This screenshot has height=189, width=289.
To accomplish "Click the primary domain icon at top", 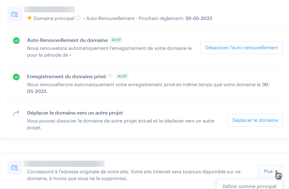I will 14,14.
